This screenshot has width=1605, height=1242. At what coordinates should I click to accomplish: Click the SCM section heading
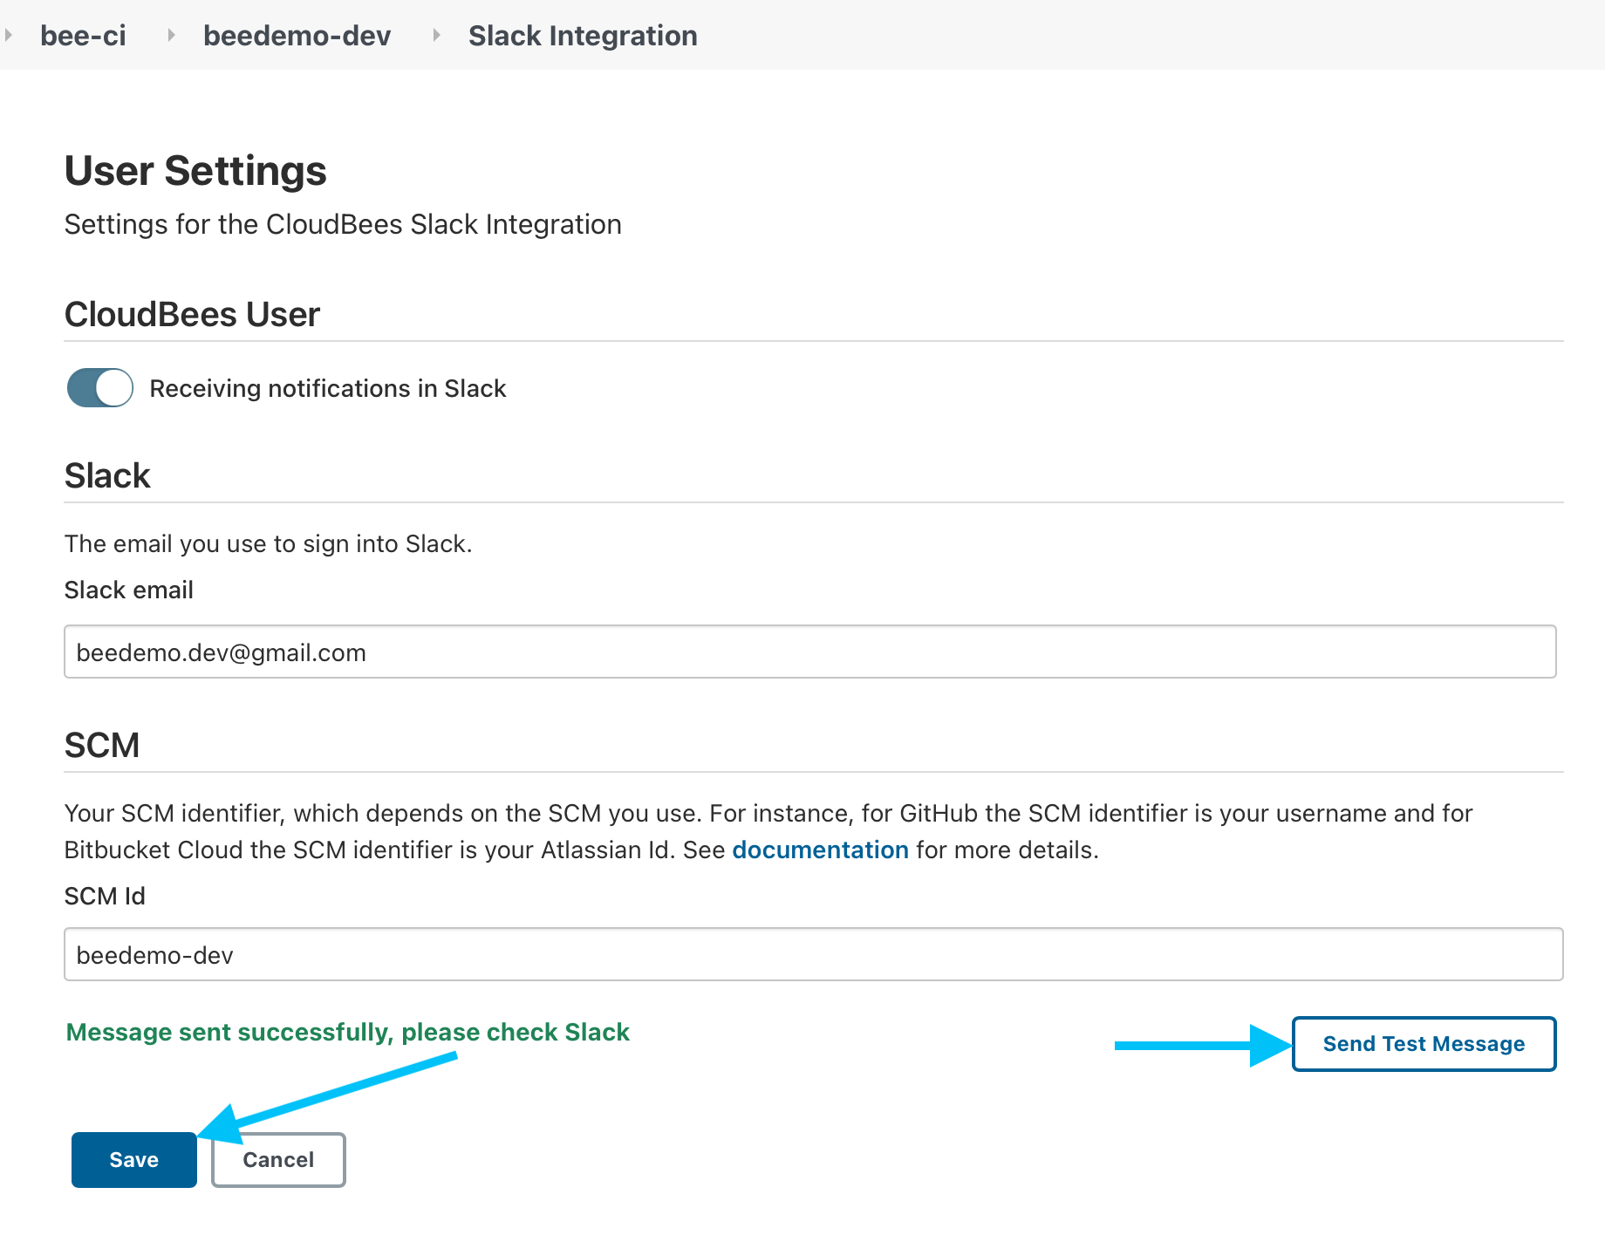tap(102, 745)
